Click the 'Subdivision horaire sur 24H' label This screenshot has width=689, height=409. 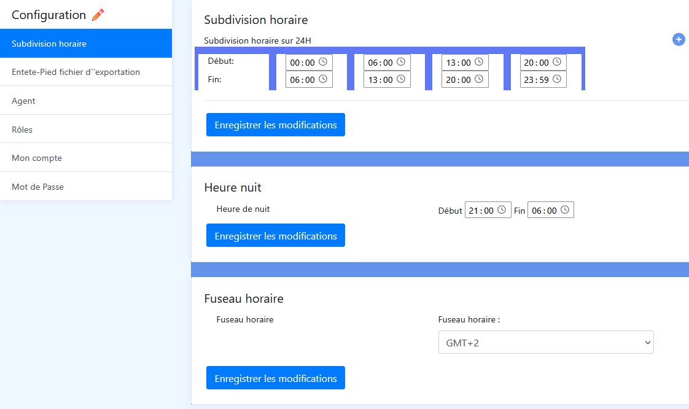(257, 41)
